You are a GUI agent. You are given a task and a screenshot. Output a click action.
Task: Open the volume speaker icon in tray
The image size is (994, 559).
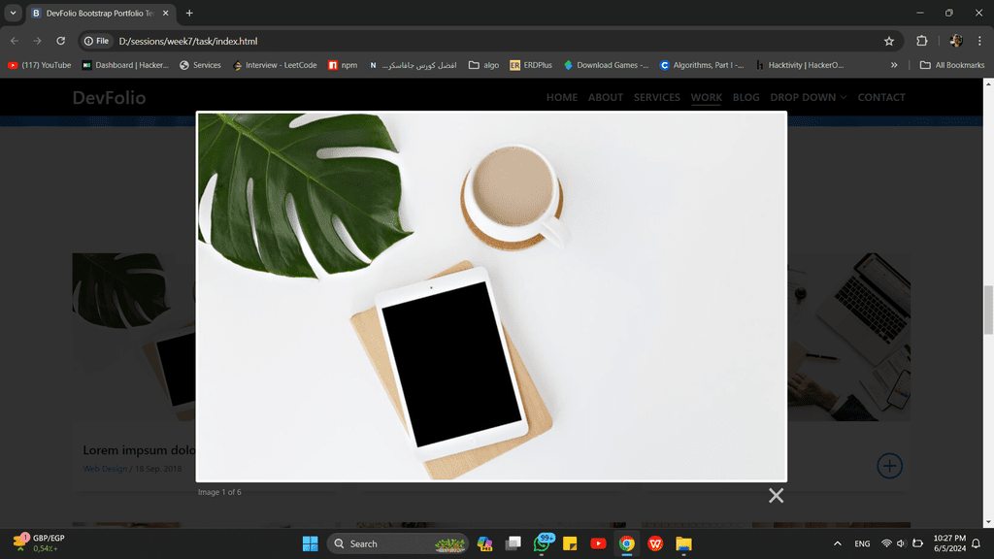click(x=901, y=543)
